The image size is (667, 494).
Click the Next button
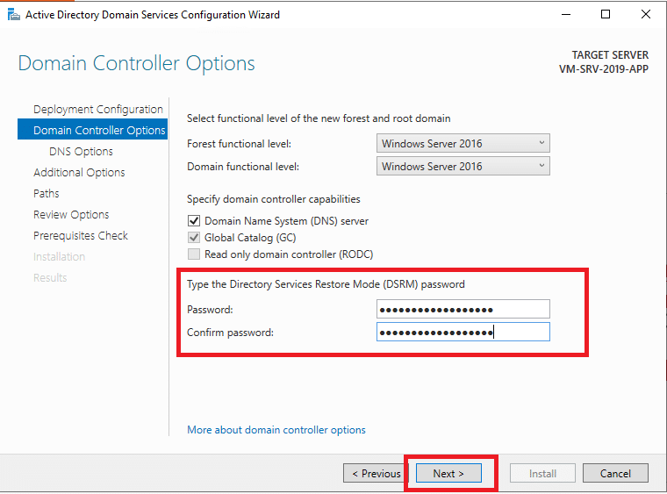pos(448,473)
